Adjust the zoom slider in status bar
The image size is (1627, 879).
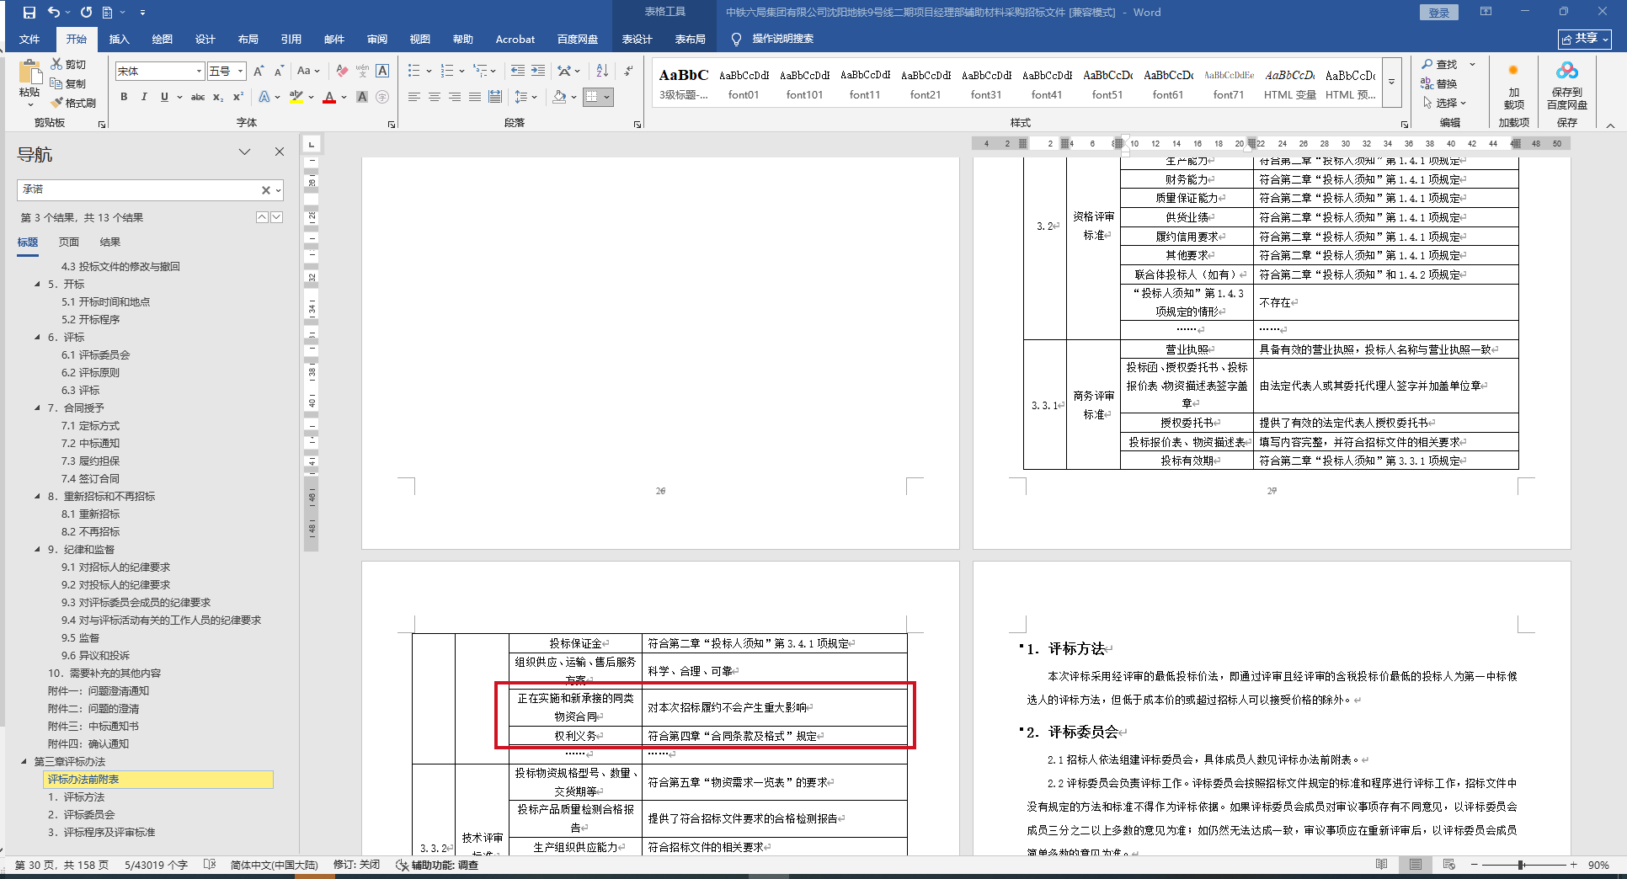pyautogui.click(x=1522, y=865)
